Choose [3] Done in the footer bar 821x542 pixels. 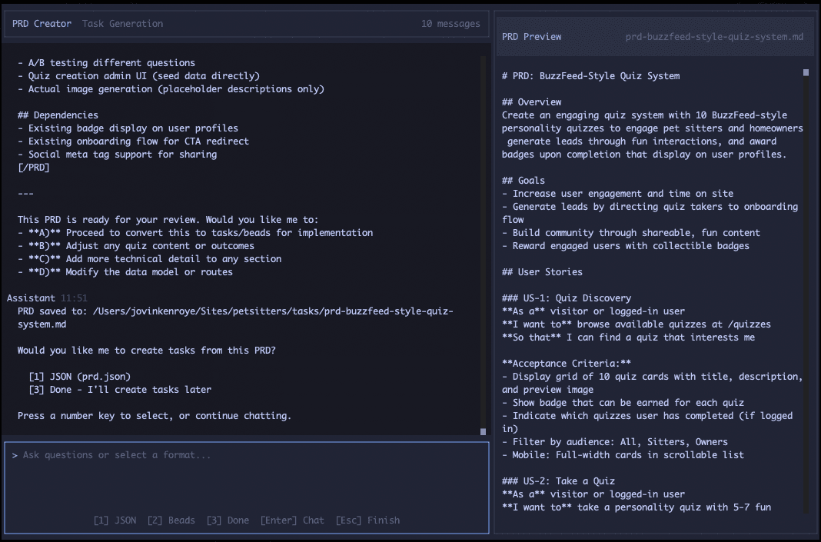coord(228,520)
